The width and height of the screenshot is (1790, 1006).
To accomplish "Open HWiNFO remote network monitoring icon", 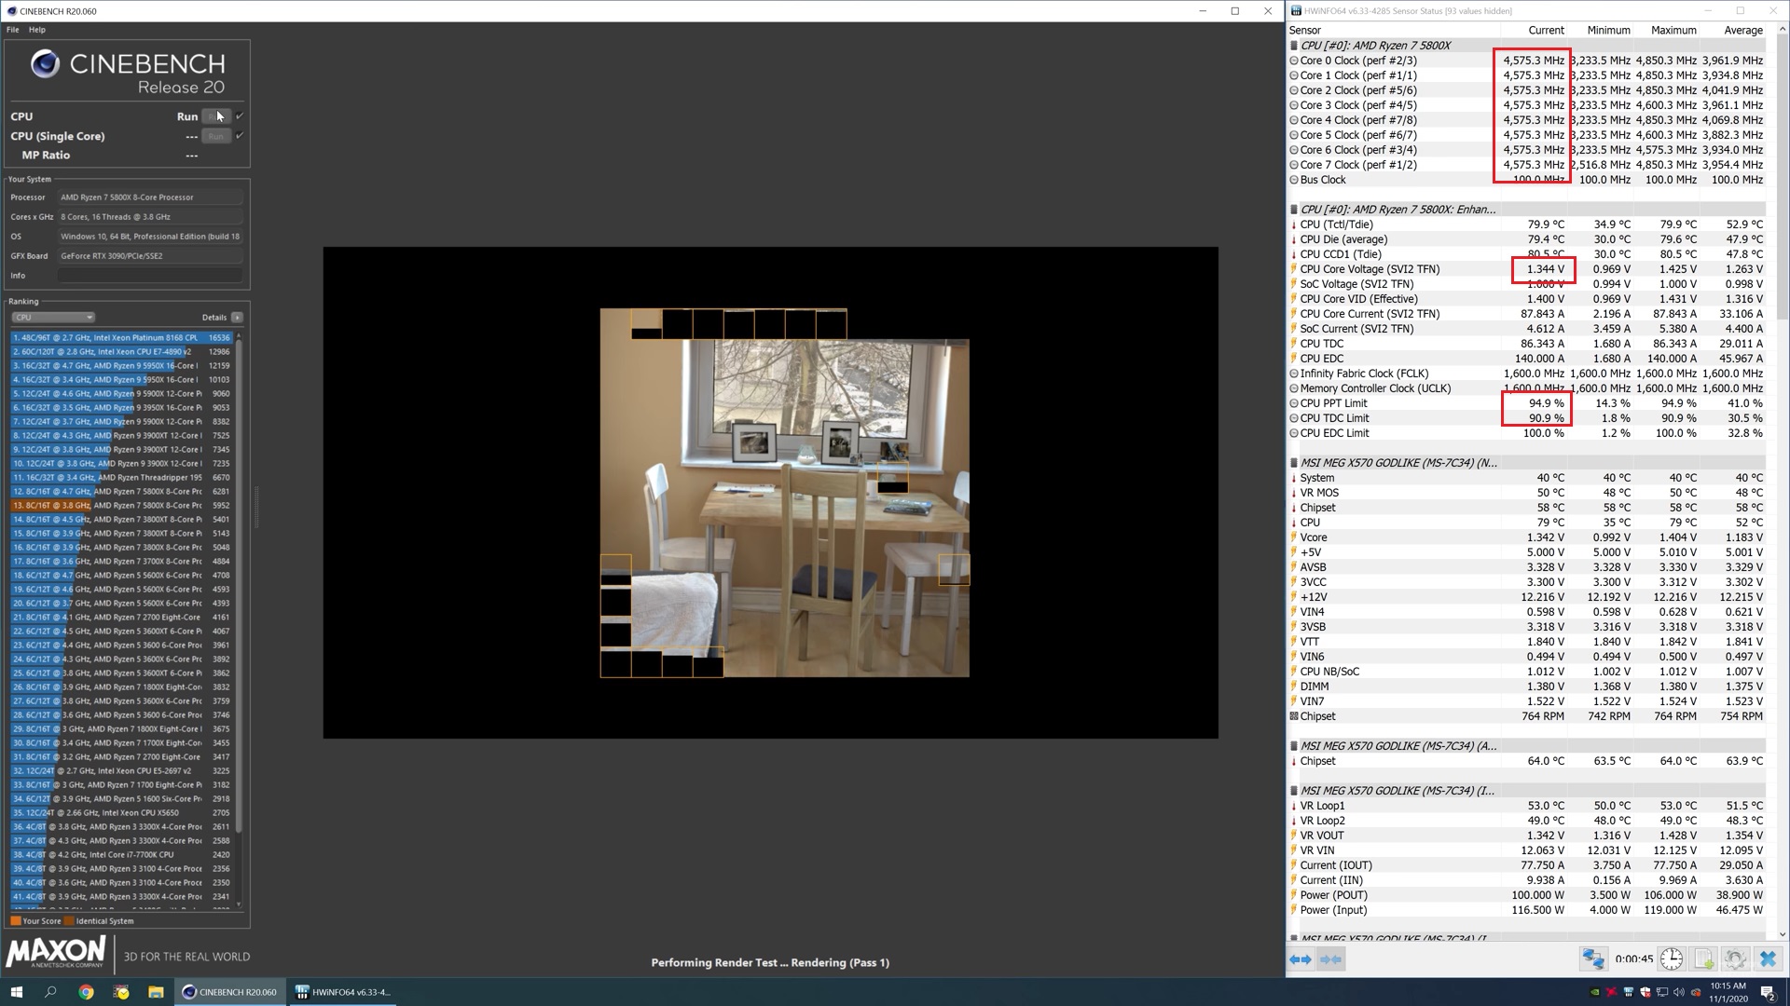I will 1593,958.
